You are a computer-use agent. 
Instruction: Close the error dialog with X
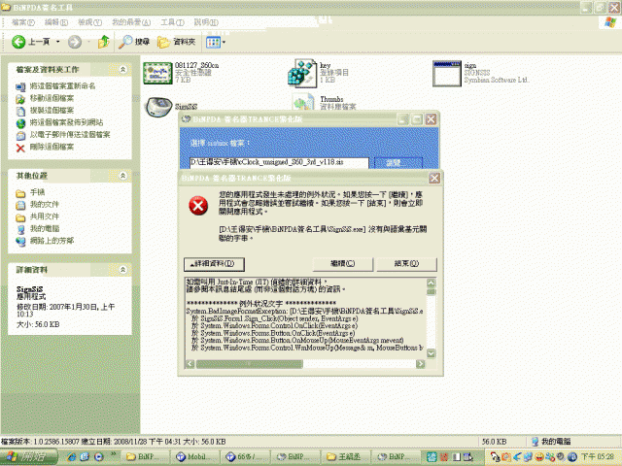click(434, 179)
